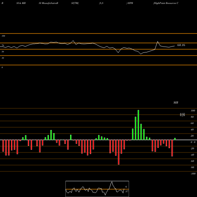Viewport: 197px width, 197px height.
Task: Click the RSI axis label 70
Action: click(3, 45)
